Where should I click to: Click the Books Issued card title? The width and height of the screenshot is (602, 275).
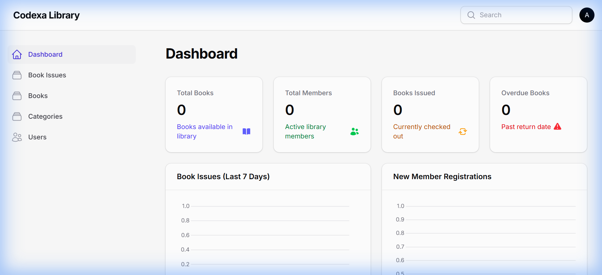click(414, 93)
